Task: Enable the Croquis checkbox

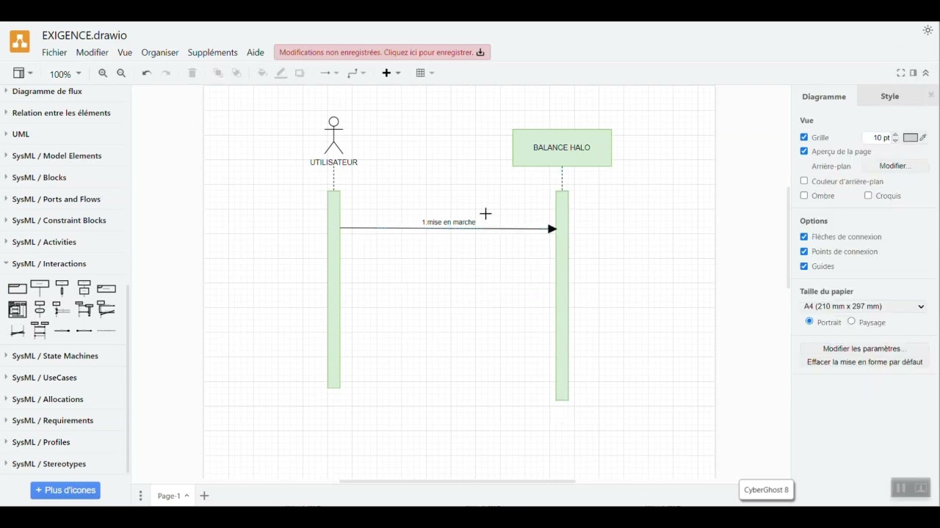Action: pyautogui.click(x=868, y=196)
